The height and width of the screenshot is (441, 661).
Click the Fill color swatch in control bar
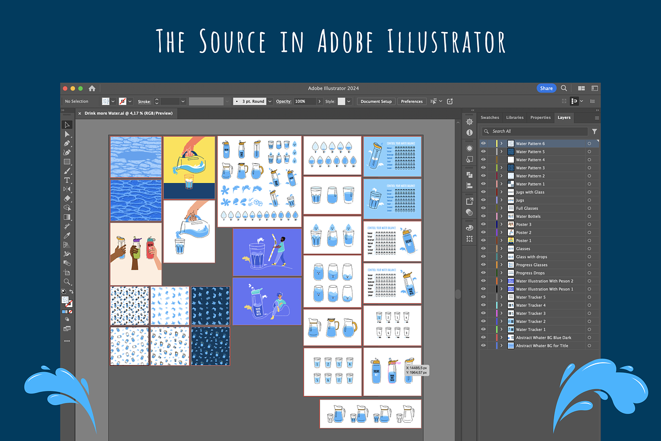coord(106,101)
